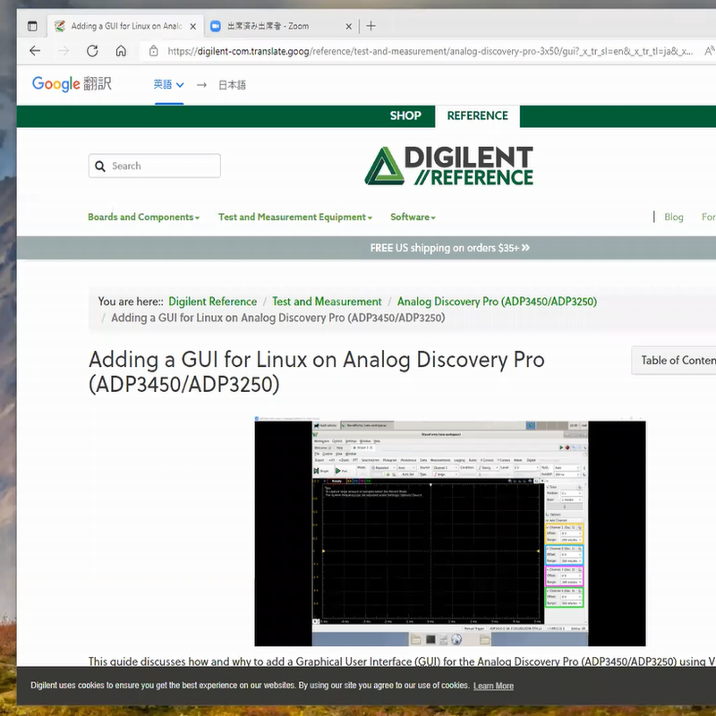Click the browser back arrow
This screenshot has width=716, height=716.
coord(35,51)
